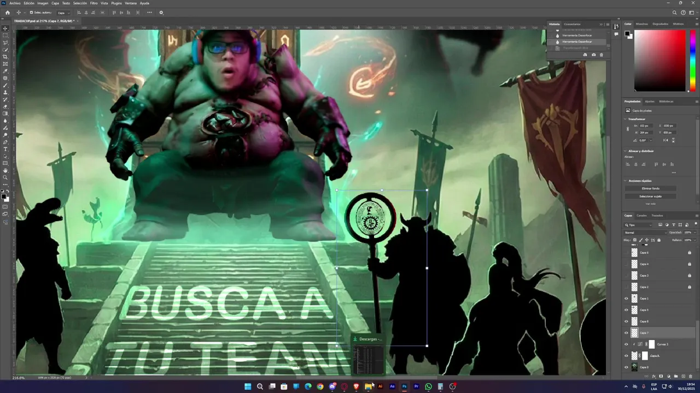The width and height of the screenshot is (700, 393).
Task: Hide the Curvas 3 adjustment layer
Action: point(627,344)
